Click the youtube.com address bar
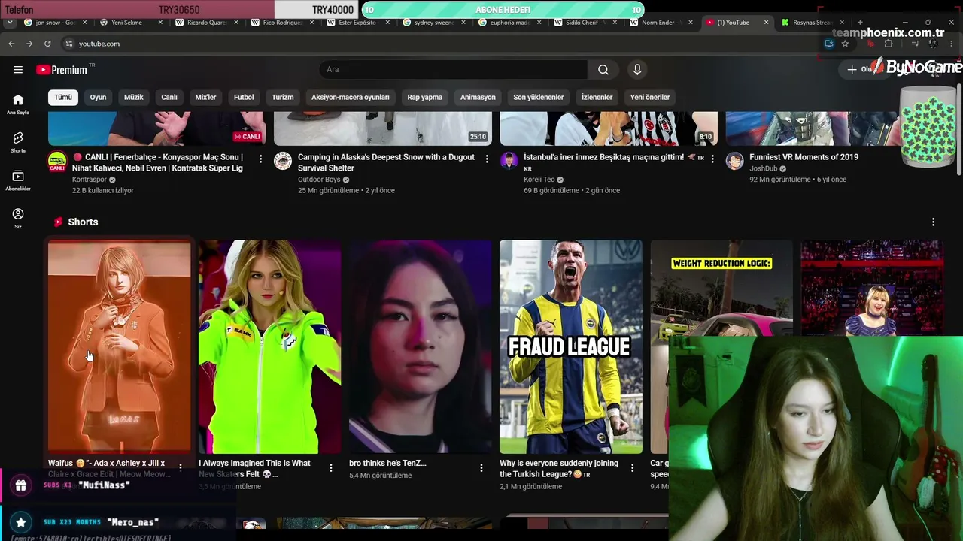Screen dimensions: 963x541 tap(444, 44)
